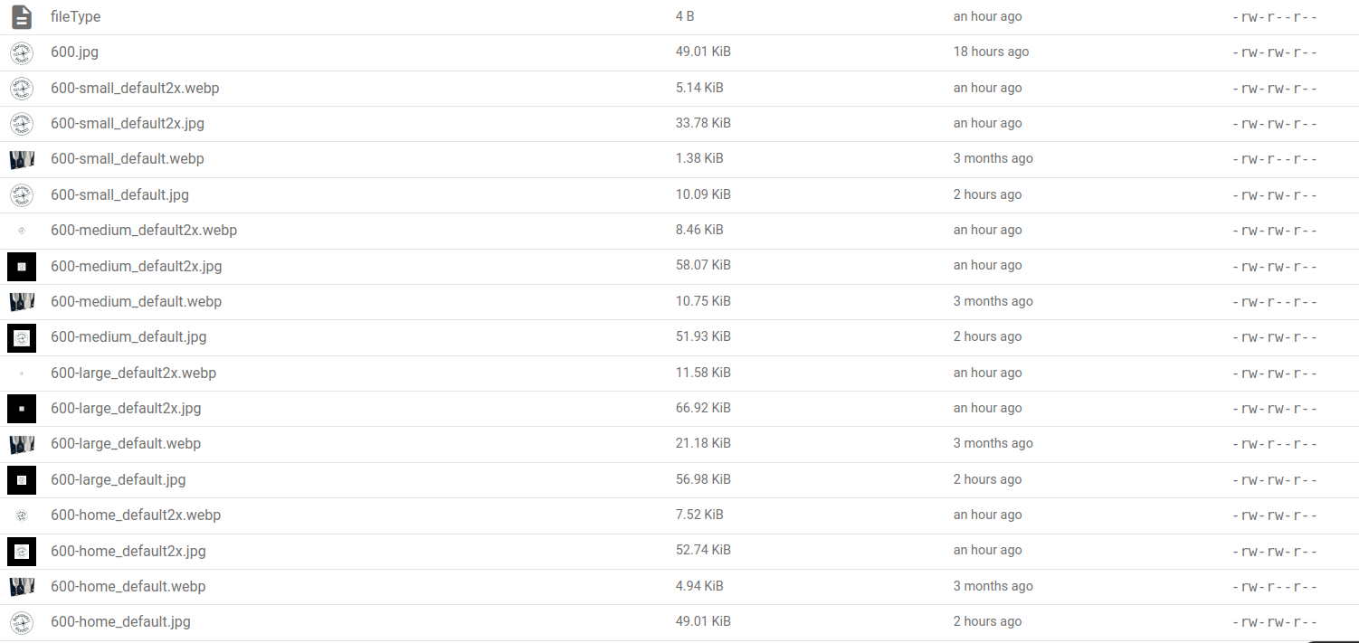Open 600-large_default.webp file
Screen dimensions: 1359x643
click(126, 443)
